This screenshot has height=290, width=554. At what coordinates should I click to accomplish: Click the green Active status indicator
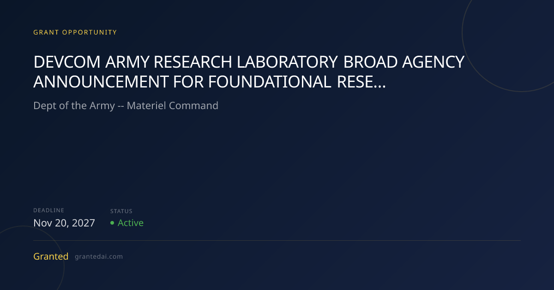coord(127,223)
